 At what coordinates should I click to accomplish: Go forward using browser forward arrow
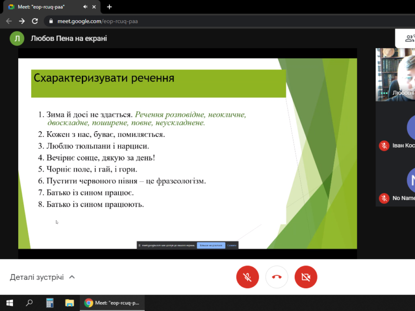(x=21, y=21)
